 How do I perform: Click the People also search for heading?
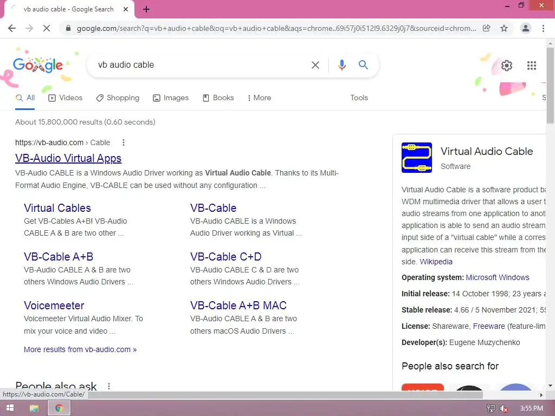point(450,366)
